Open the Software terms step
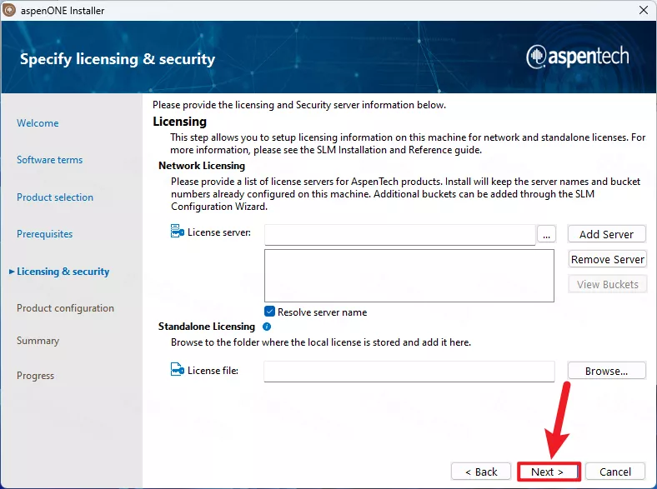657x489 pixels. point(49,160)
